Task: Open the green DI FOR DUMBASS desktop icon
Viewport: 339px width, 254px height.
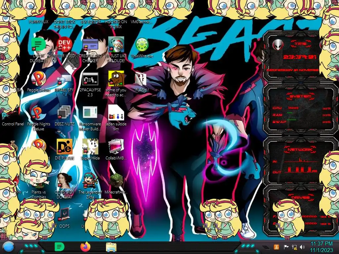Action: click(x=38, y=45)
